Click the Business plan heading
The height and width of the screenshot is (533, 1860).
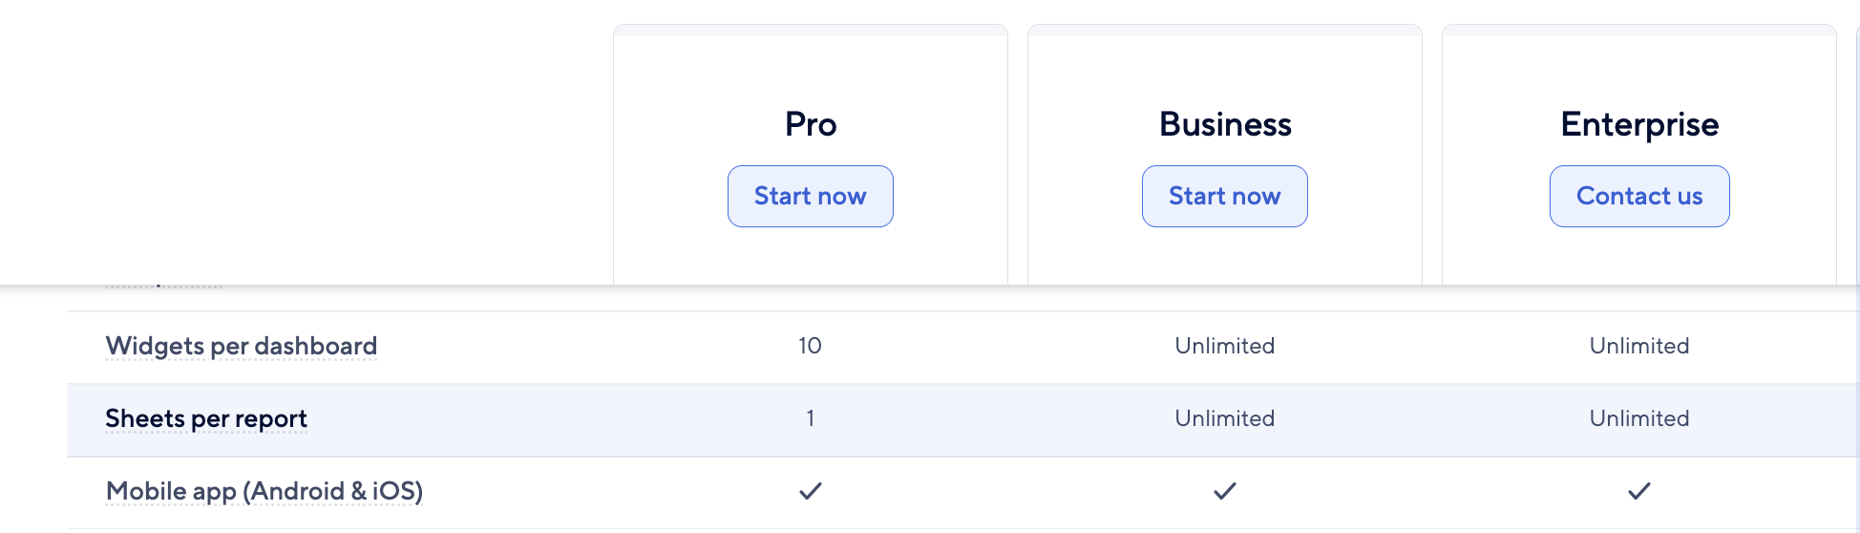pyautogui.click(x=1225, y=124)
